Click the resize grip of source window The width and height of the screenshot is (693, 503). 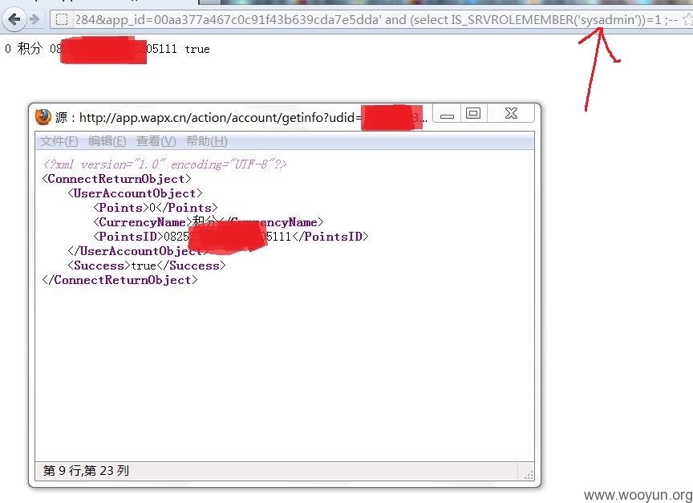coord(528,475)
